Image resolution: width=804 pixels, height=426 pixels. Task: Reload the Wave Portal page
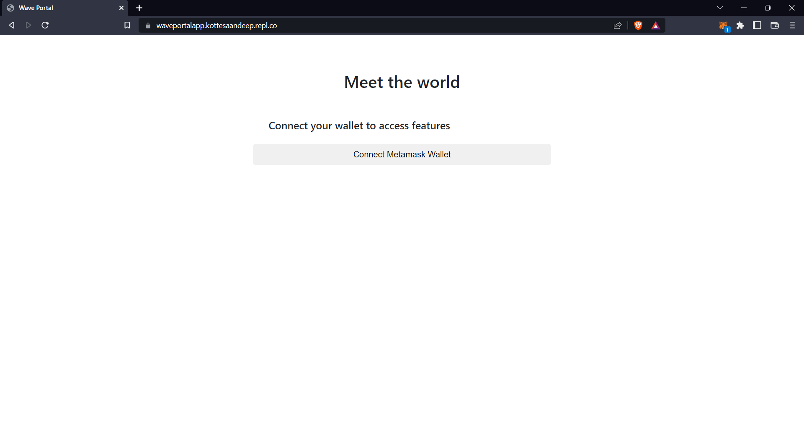pyautogui.click(x=45, y=26)
